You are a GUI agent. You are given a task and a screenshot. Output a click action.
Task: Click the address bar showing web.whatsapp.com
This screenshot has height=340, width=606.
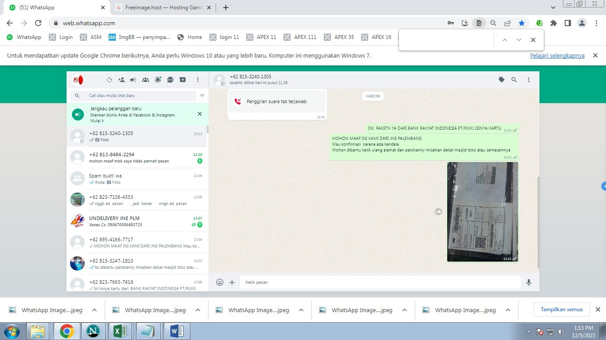(x=89, y=23)
